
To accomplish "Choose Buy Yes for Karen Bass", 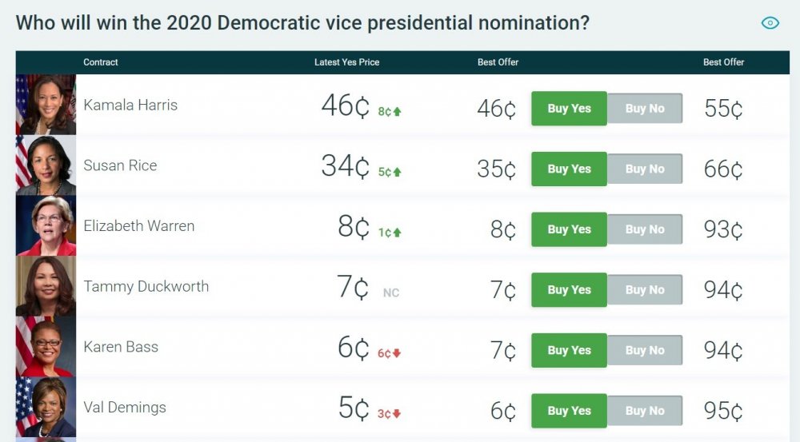I will pyautogui.click(x=569, y=350).
